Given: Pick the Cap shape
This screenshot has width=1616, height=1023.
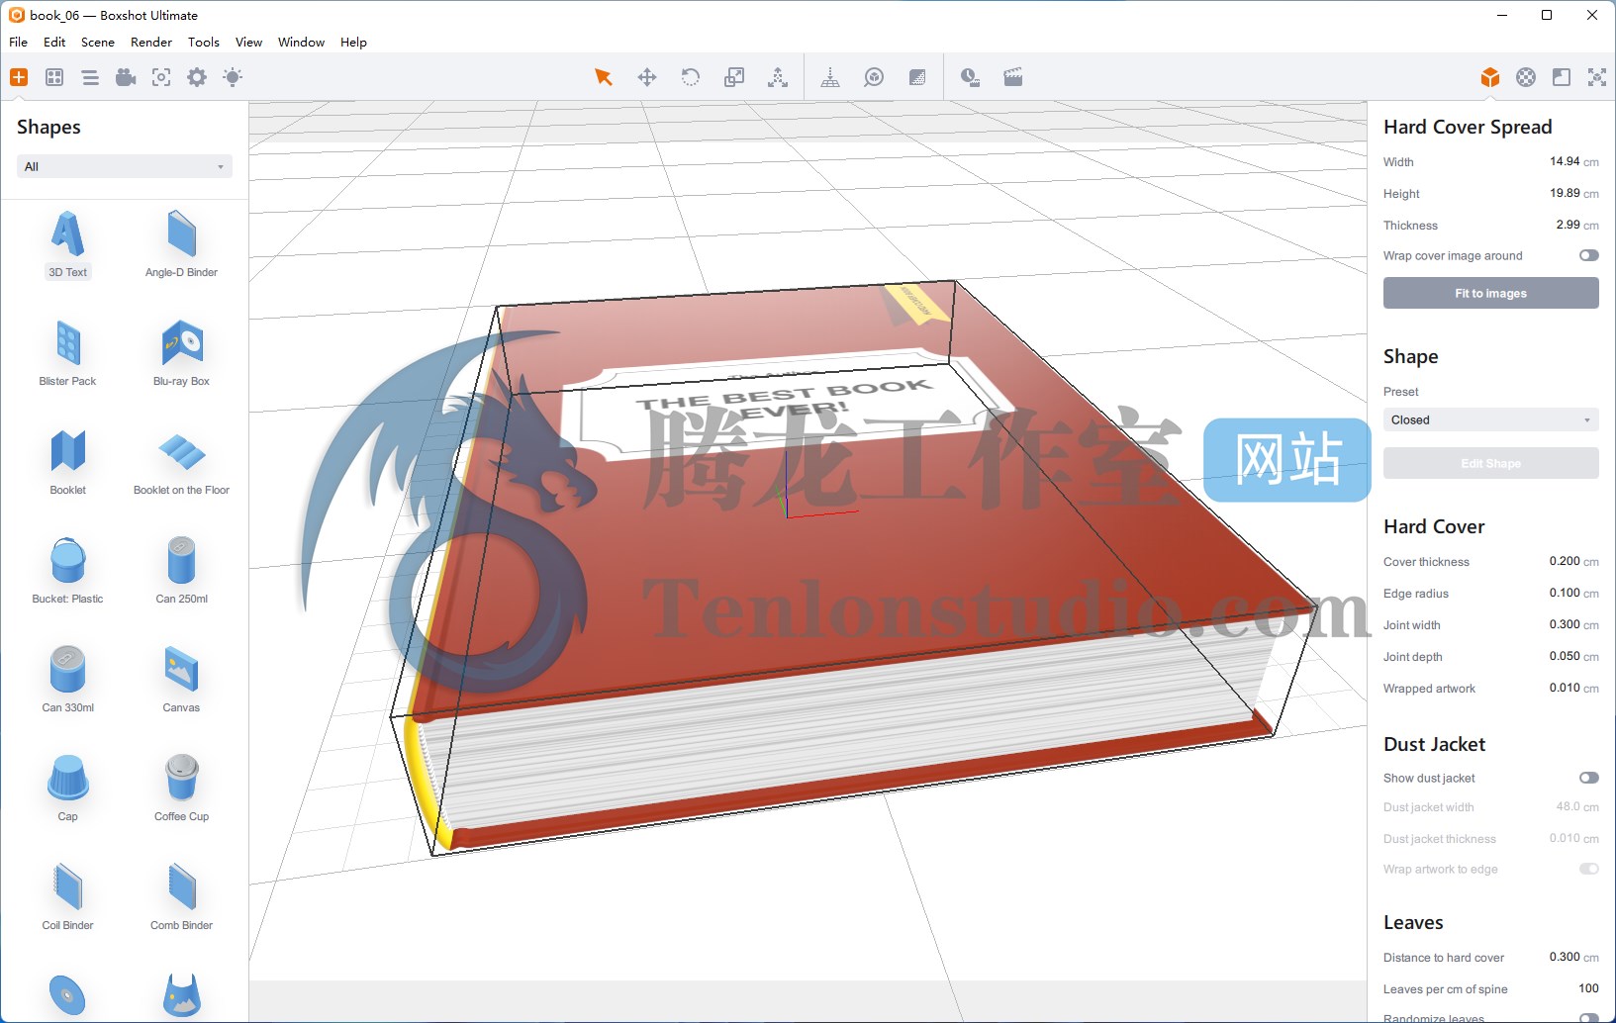Looking at the screenshot, I should click(x=68, y=789).
